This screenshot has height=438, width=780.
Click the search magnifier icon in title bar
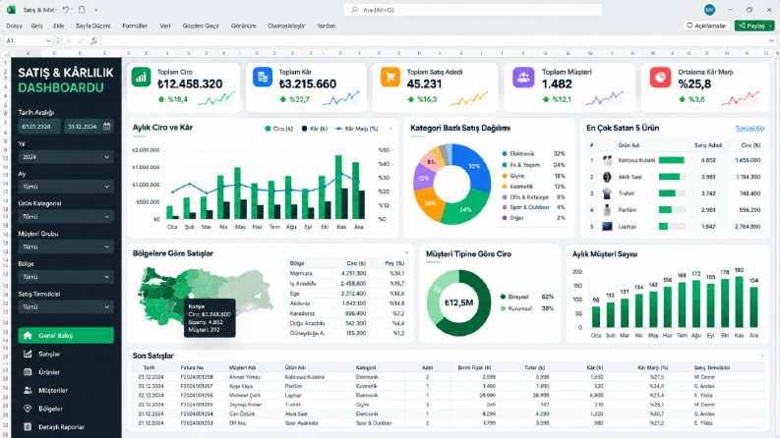[355, 10]
